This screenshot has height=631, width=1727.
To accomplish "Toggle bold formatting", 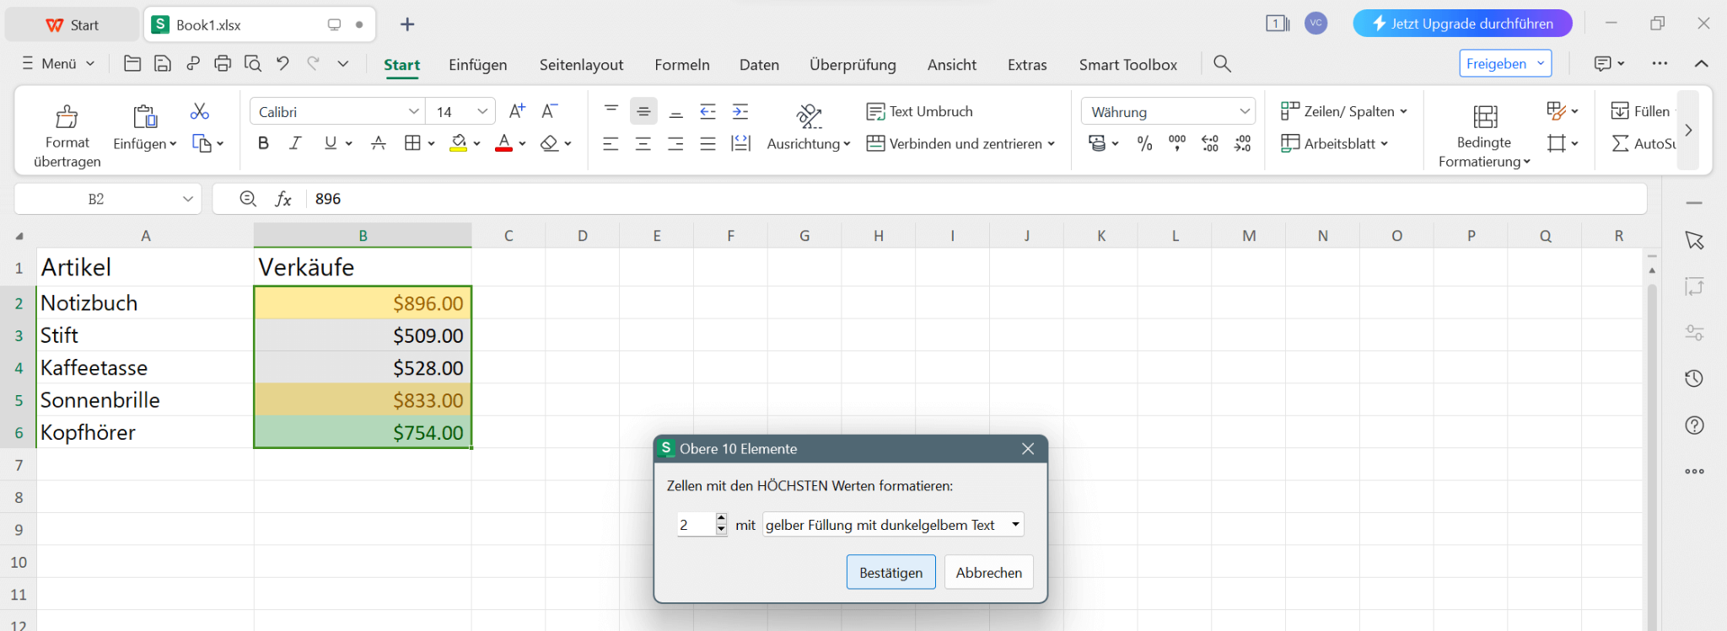I will tap(263, 144).
